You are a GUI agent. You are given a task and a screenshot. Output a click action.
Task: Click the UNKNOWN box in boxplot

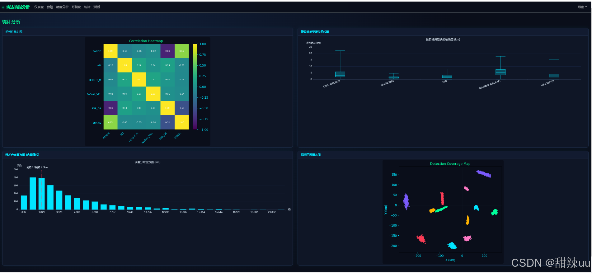click(x=393, y=78)
